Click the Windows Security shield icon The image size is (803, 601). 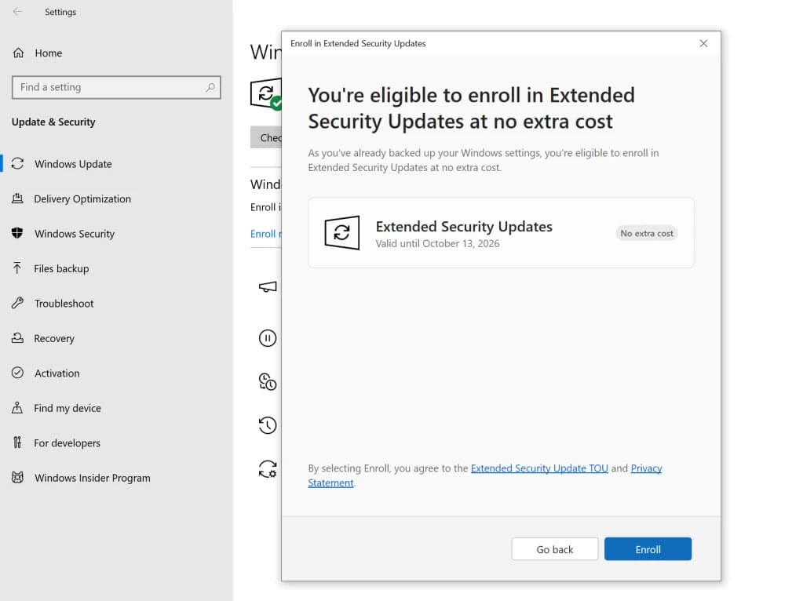tap(17, 234)
